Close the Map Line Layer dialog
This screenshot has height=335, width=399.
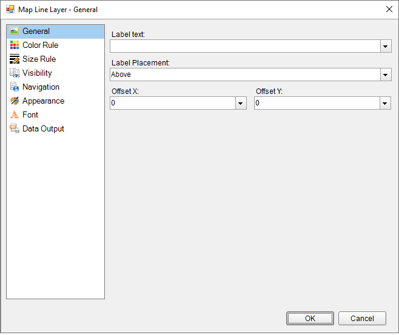pos(389,10)
